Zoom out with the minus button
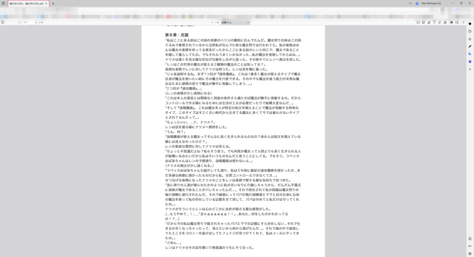This screenshot has height=257, width=474. point(212,22)
